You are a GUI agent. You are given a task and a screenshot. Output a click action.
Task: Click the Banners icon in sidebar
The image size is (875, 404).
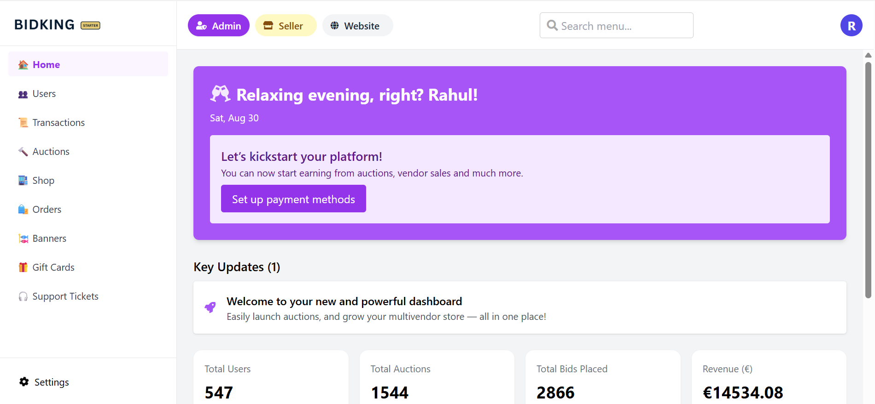[23, 239]
